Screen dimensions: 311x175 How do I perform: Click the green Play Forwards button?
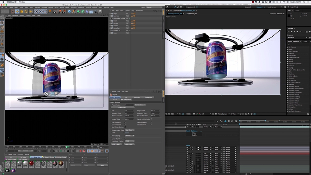[61, 151]
